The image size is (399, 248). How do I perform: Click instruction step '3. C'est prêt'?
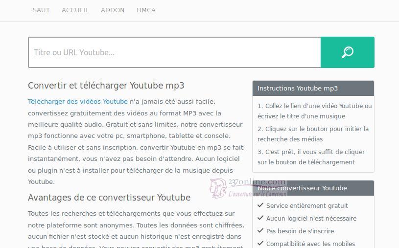(311, 157)
